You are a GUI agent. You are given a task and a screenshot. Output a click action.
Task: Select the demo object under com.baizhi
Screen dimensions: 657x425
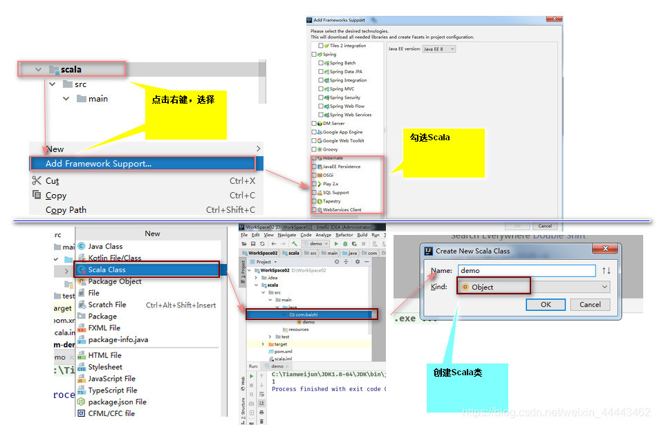point(306,322)
